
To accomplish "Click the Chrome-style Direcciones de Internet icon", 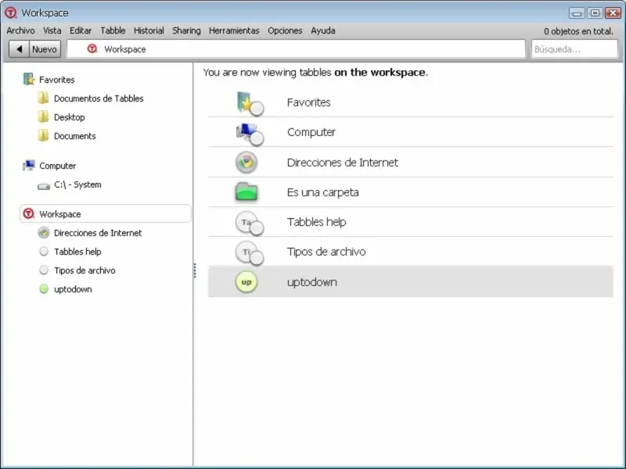I will (246, 163).
